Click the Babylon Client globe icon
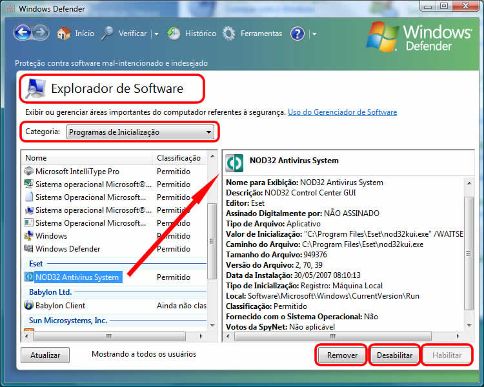Screen dimensions: 484x387 coord(28,305)
